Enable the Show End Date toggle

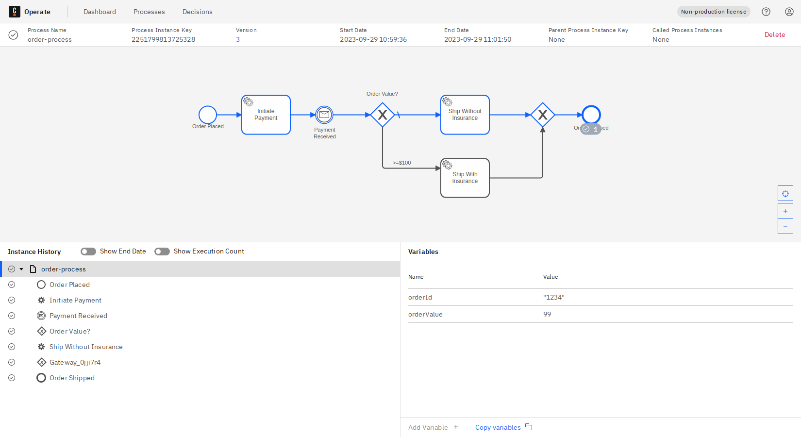[88, 251]
